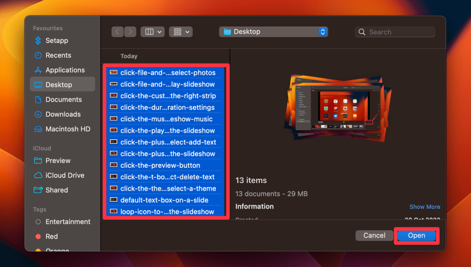Click the Entertainment tag empty circle

(x=38, y=222)
